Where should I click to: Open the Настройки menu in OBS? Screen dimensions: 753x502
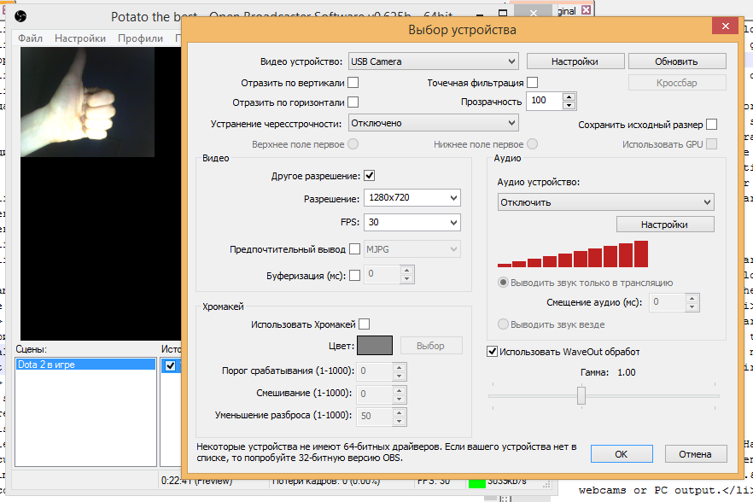point(80,38)
